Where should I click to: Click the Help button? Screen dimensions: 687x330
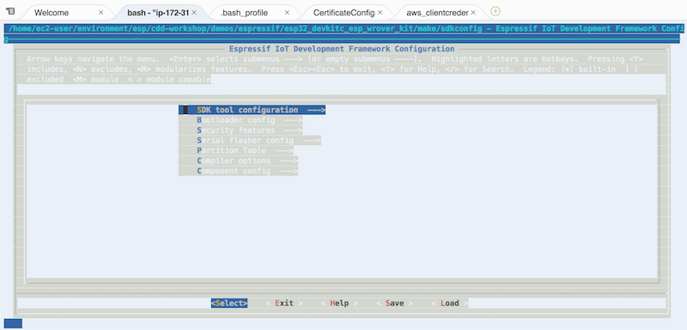(x=339, y=303)
